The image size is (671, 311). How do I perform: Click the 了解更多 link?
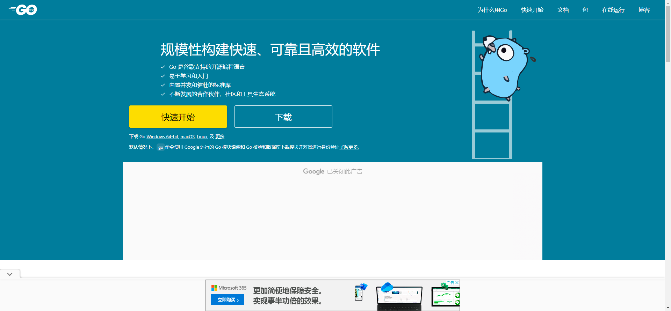click(349, 147)
